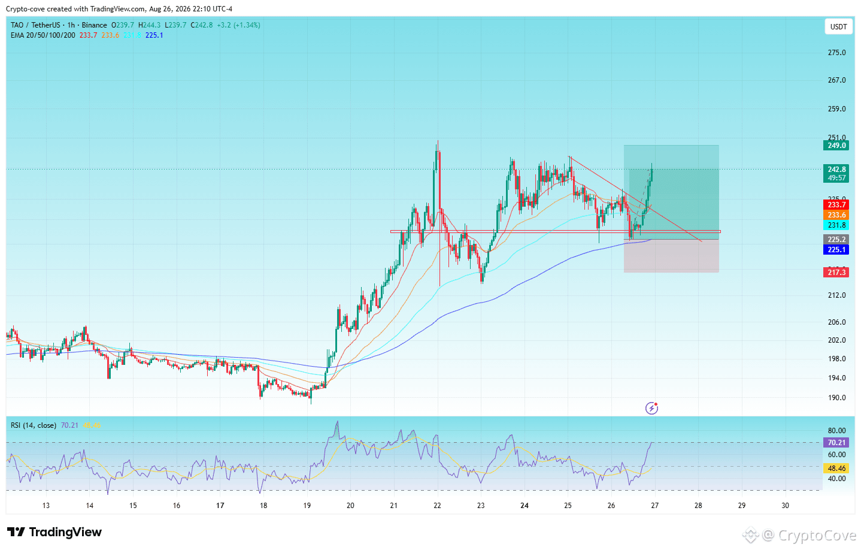Click date 24 on the time axis
The height and width of the screenshot is (550, 861).
(x=525, y=506)
